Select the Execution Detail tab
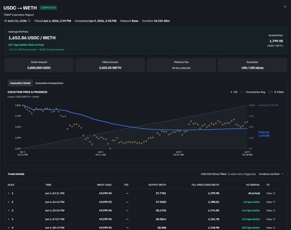Viewport: 291px width, 230px height. click(20, 83)
